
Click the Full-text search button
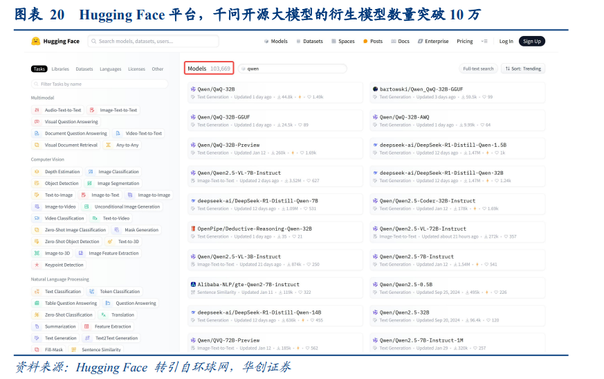click(x=478, y=69)
